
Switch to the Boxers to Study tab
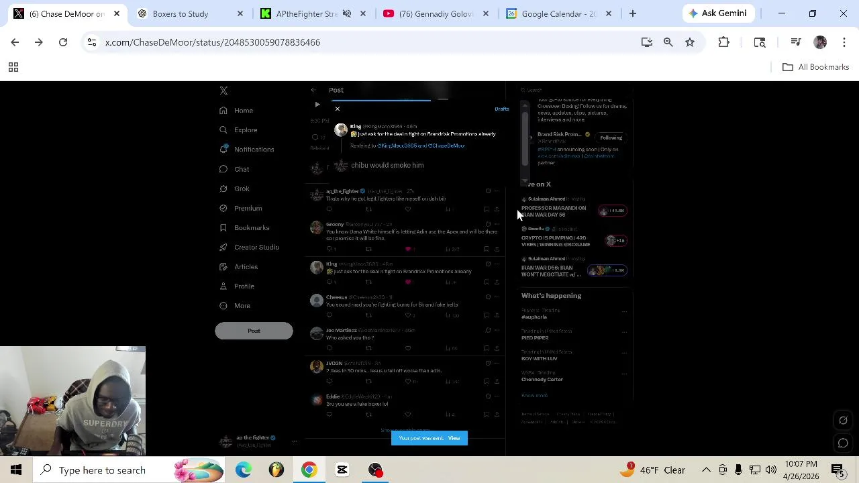pos(189,13)
